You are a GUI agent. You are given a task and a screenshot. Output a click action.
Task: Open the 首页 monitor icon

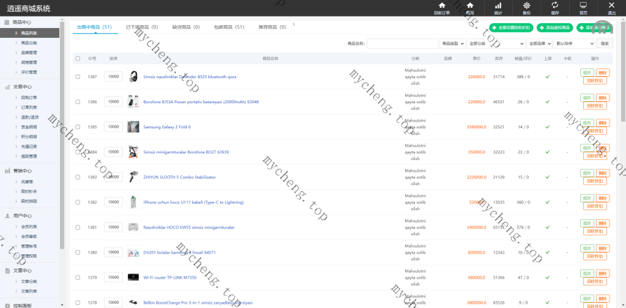click(x=583, y=5)
